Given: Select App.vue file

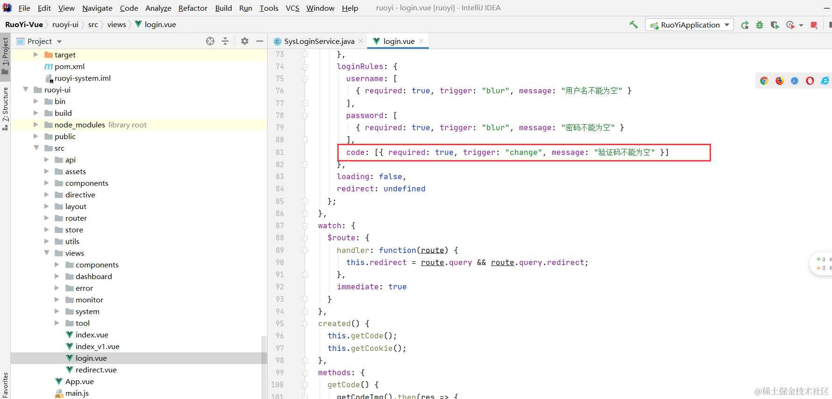Looking at the screenshot, I should (79, 381).
